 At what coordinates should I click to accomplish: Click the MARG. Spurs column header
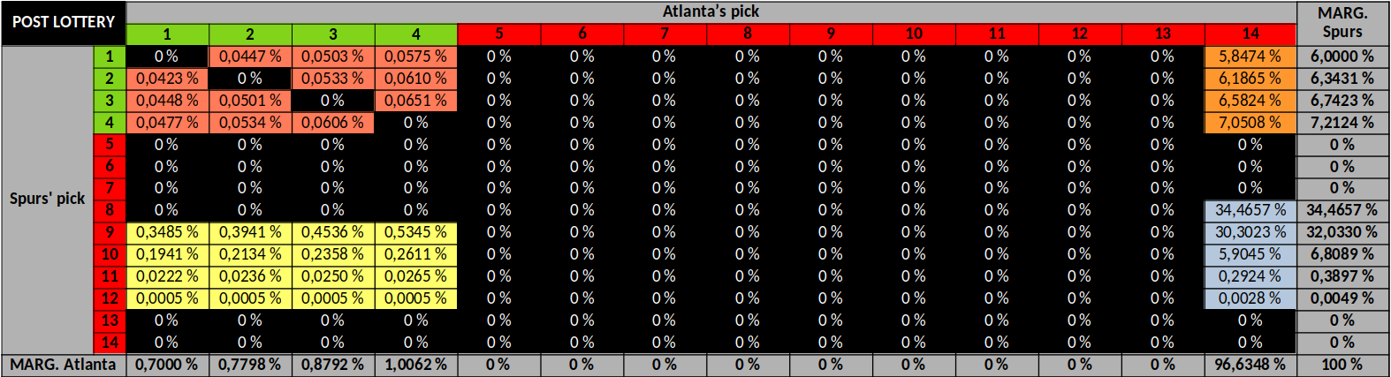coord(1342,23)
